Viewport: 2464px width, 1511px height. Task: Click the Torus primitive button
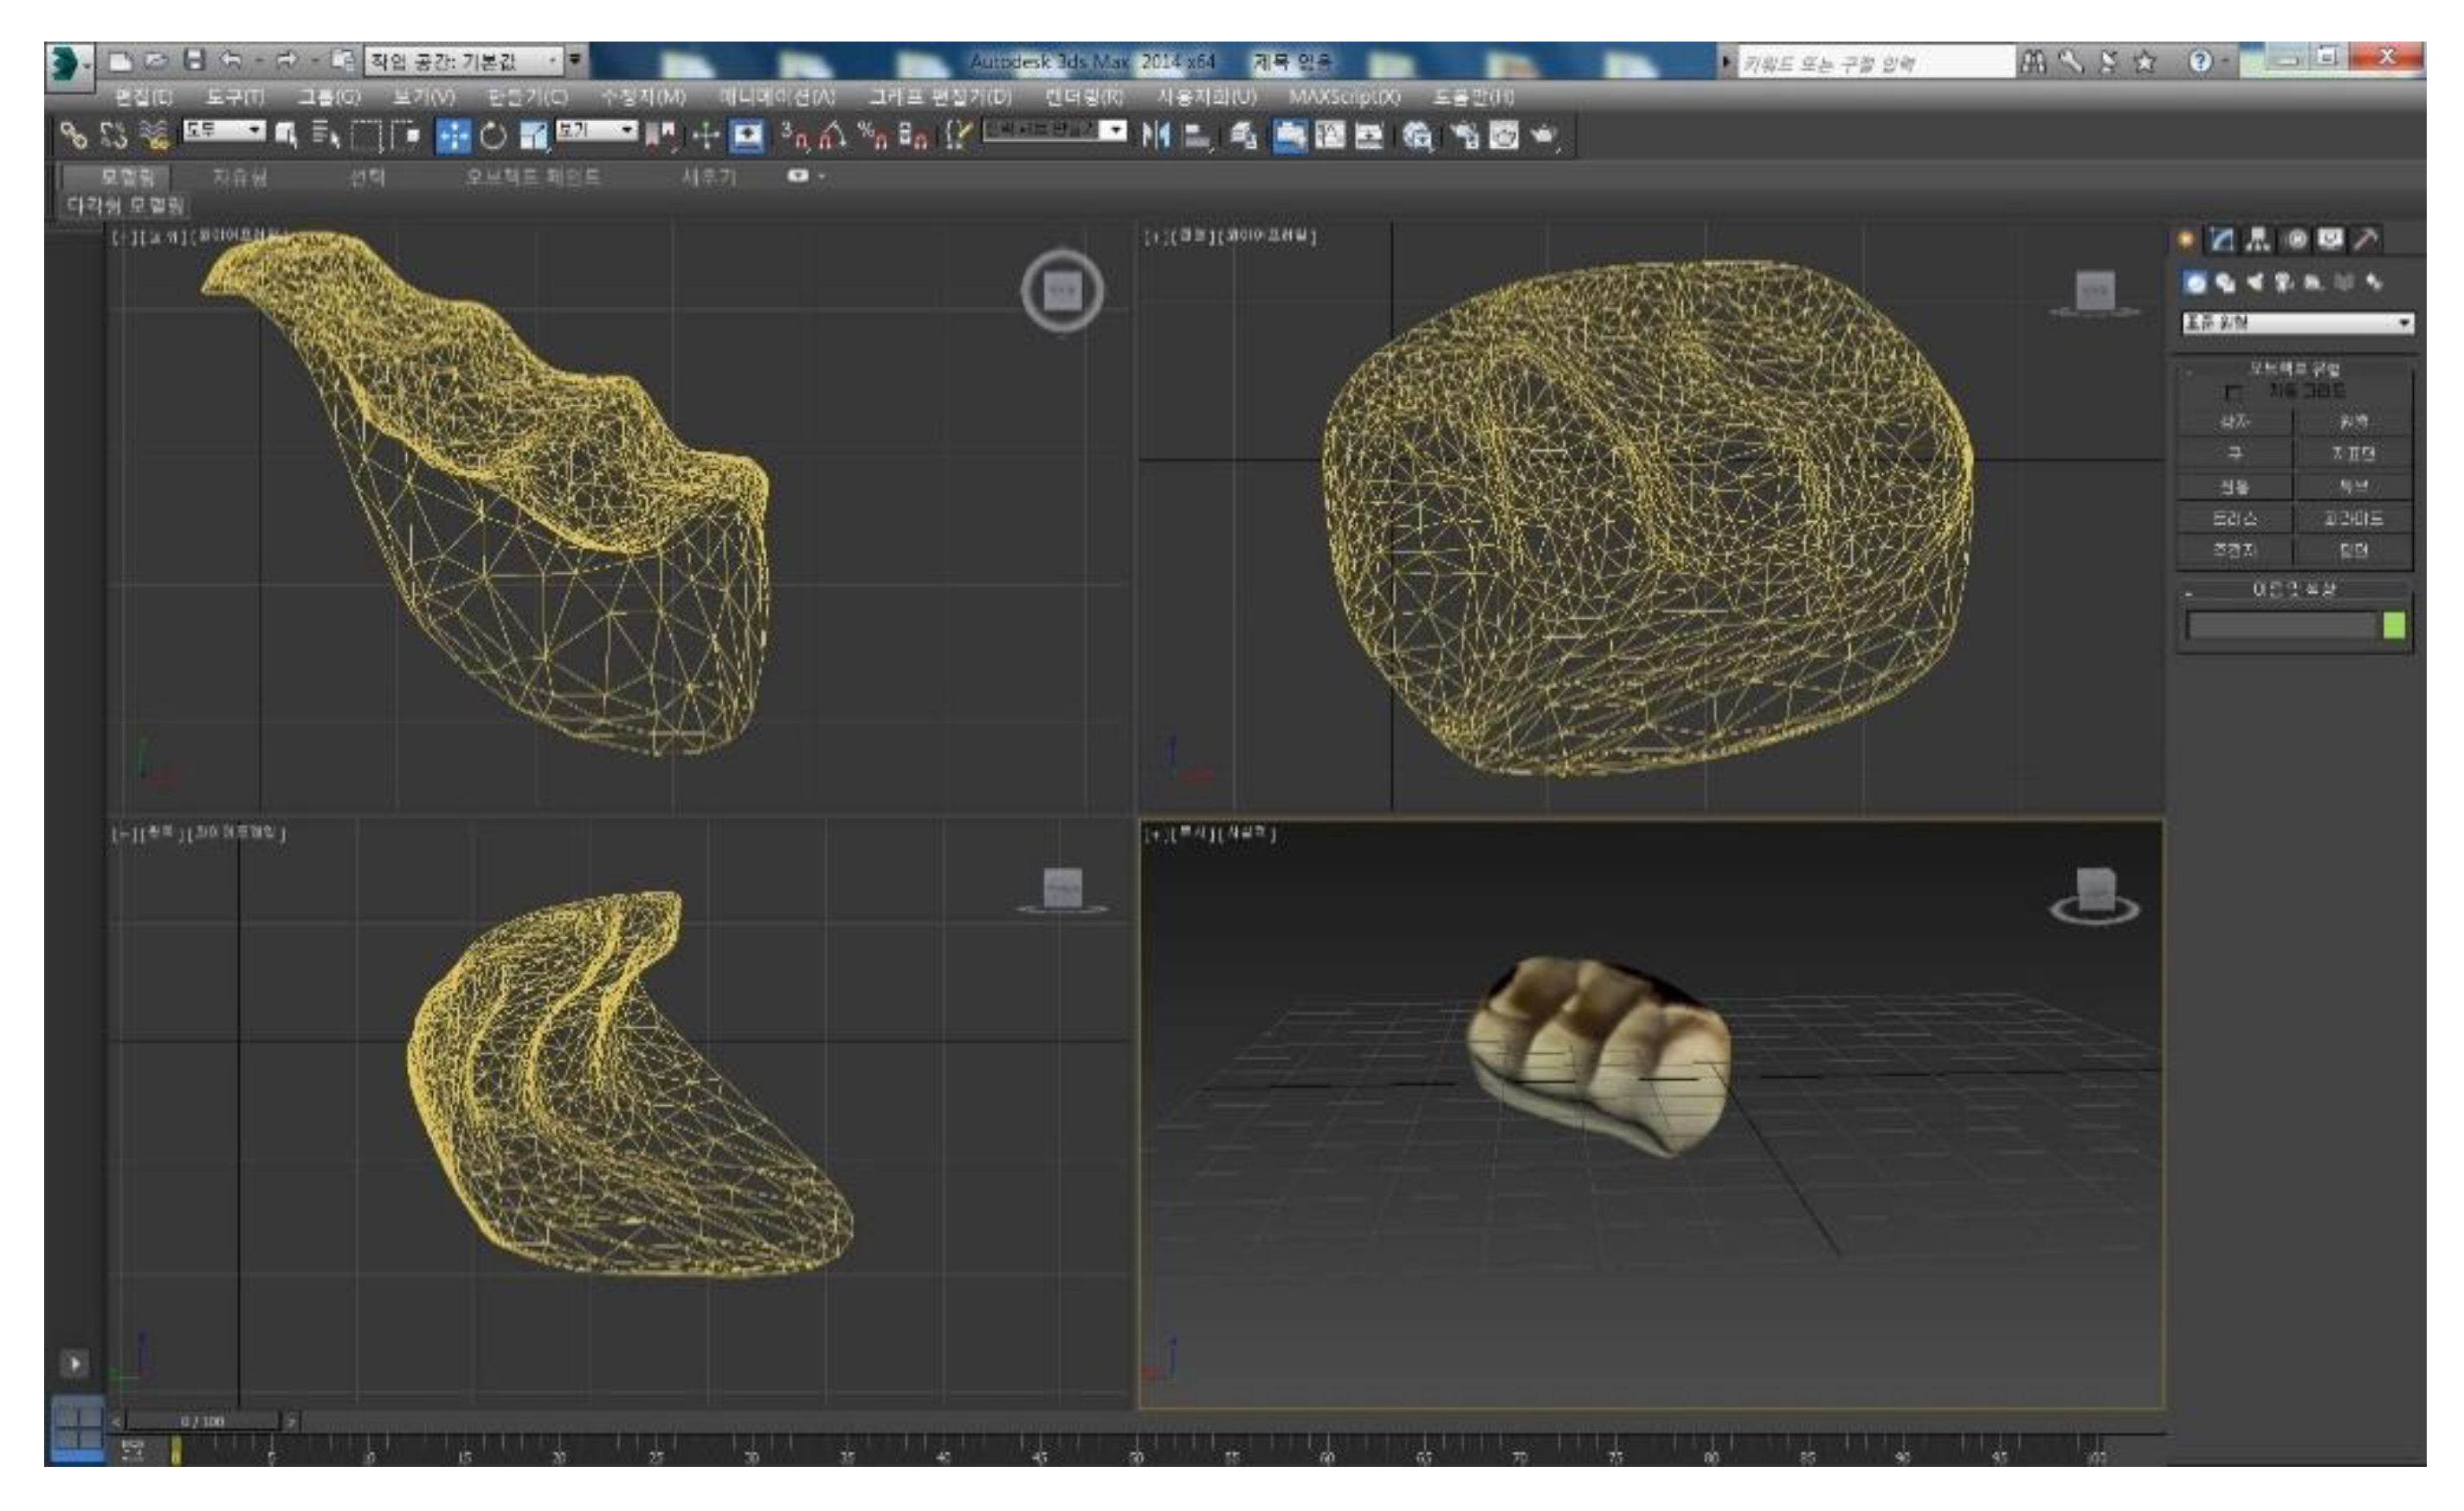pos(2234,518)
